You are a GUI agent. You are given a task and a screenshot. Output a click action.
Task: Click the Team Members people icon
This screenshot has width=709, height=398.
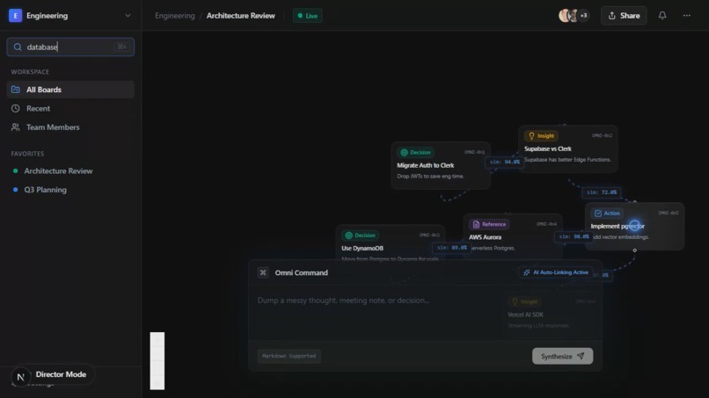click(15, 127)
